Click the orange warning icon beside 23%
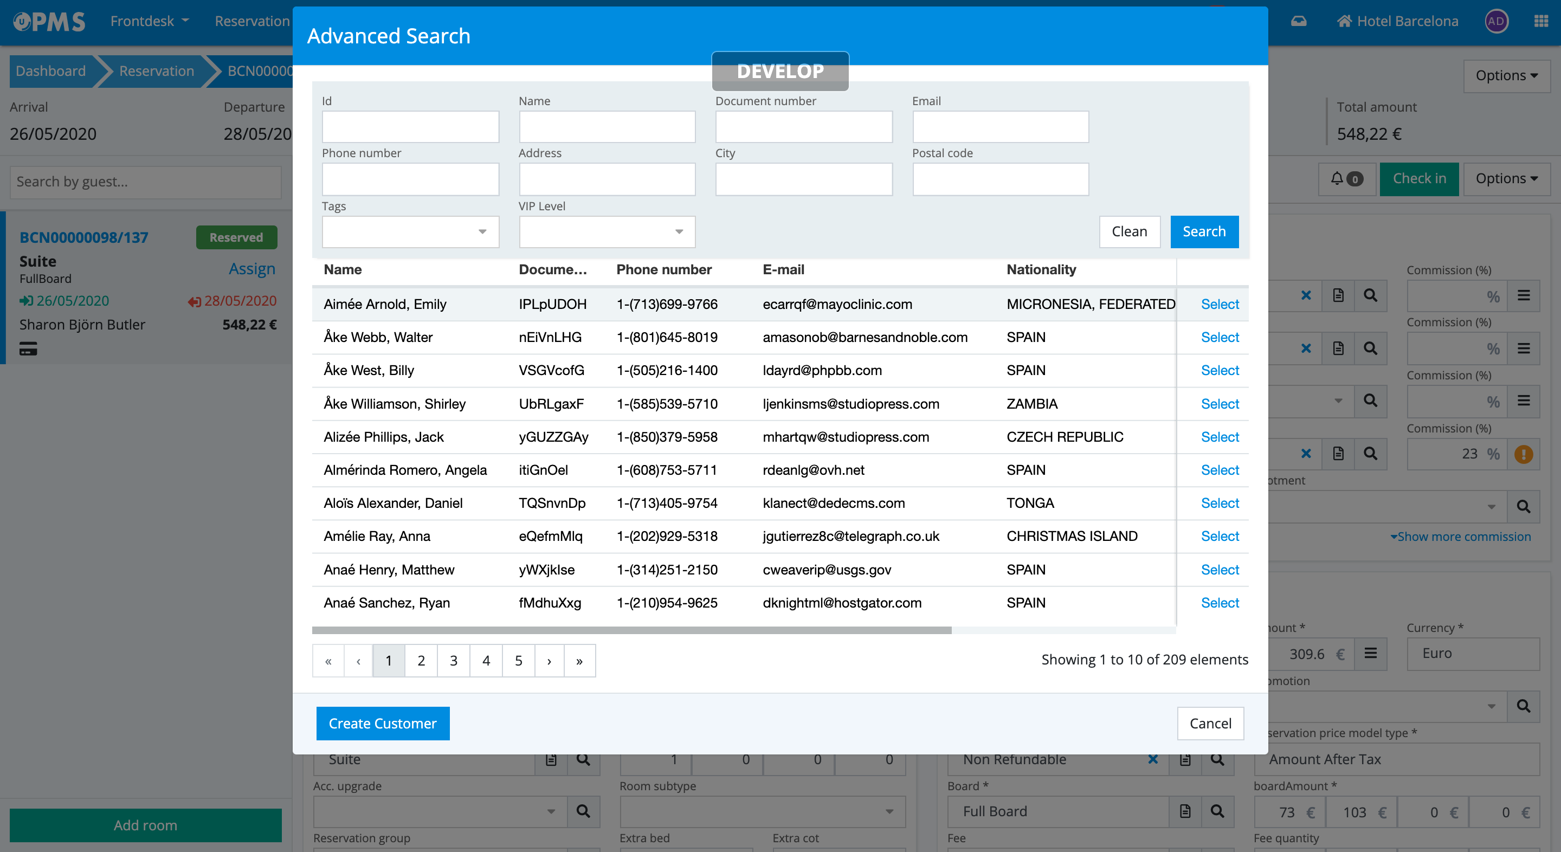Image resolution: width=1561 pixels, height=852 pixels. (x=1524, y=454)
